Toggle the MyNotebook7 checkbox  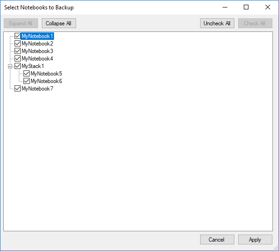(x=17, y=89)
